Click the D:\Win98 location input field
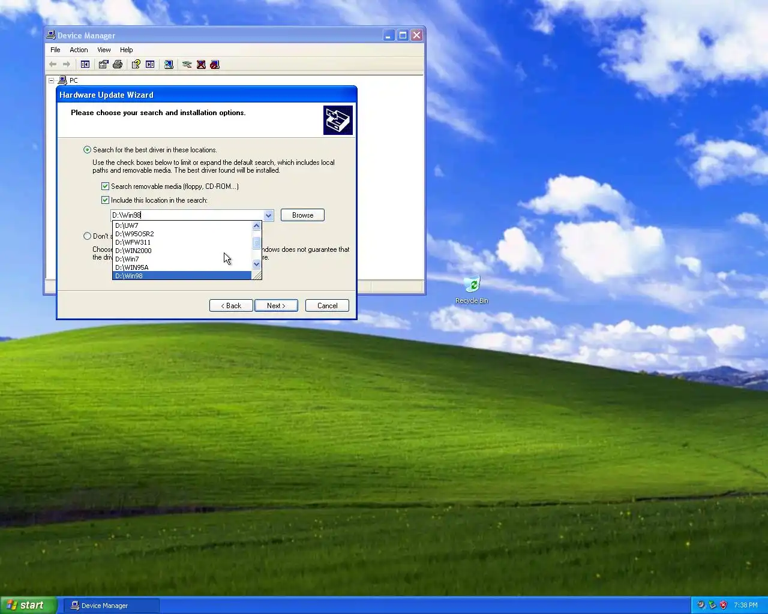 pos(187,215)
